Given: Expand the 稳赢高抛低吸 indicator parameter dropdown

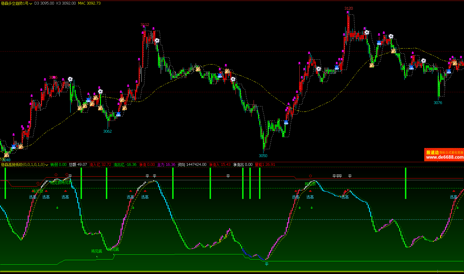Looking at the screenshot, I should coord(47,165).
